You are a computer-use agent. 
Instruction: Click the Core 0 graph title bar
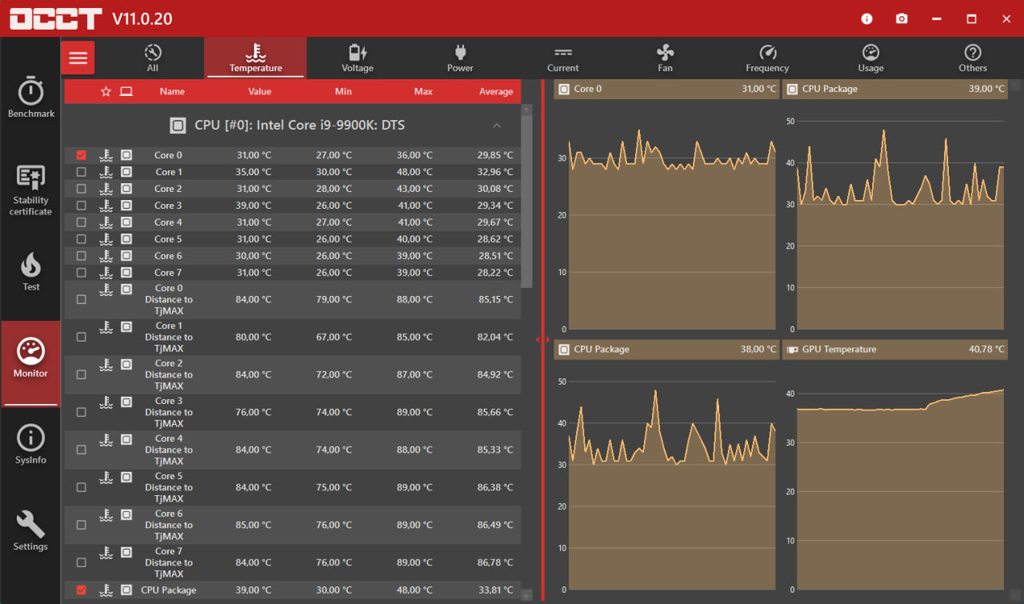tap(667, 89)
